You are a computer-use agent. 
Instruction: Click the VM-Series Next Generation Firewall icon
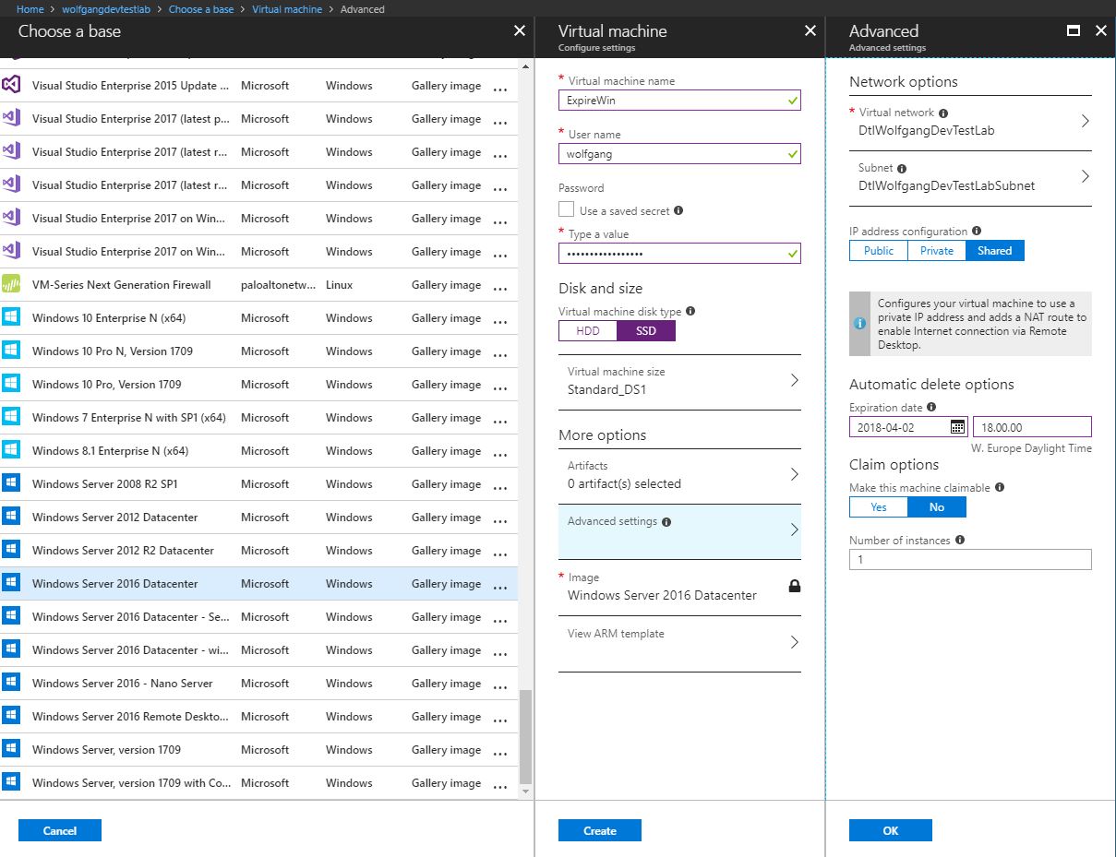click(11, 284)
